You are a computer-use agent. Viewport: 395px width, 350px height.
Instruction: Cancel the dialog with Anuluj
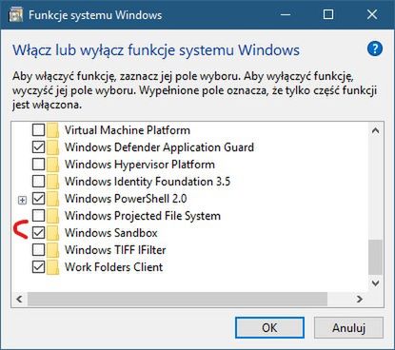tap(348, 328)
